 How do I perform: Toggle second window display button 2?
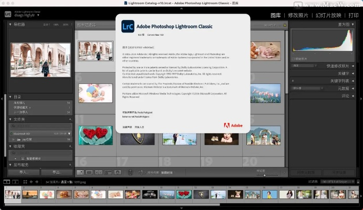(16, 182)
